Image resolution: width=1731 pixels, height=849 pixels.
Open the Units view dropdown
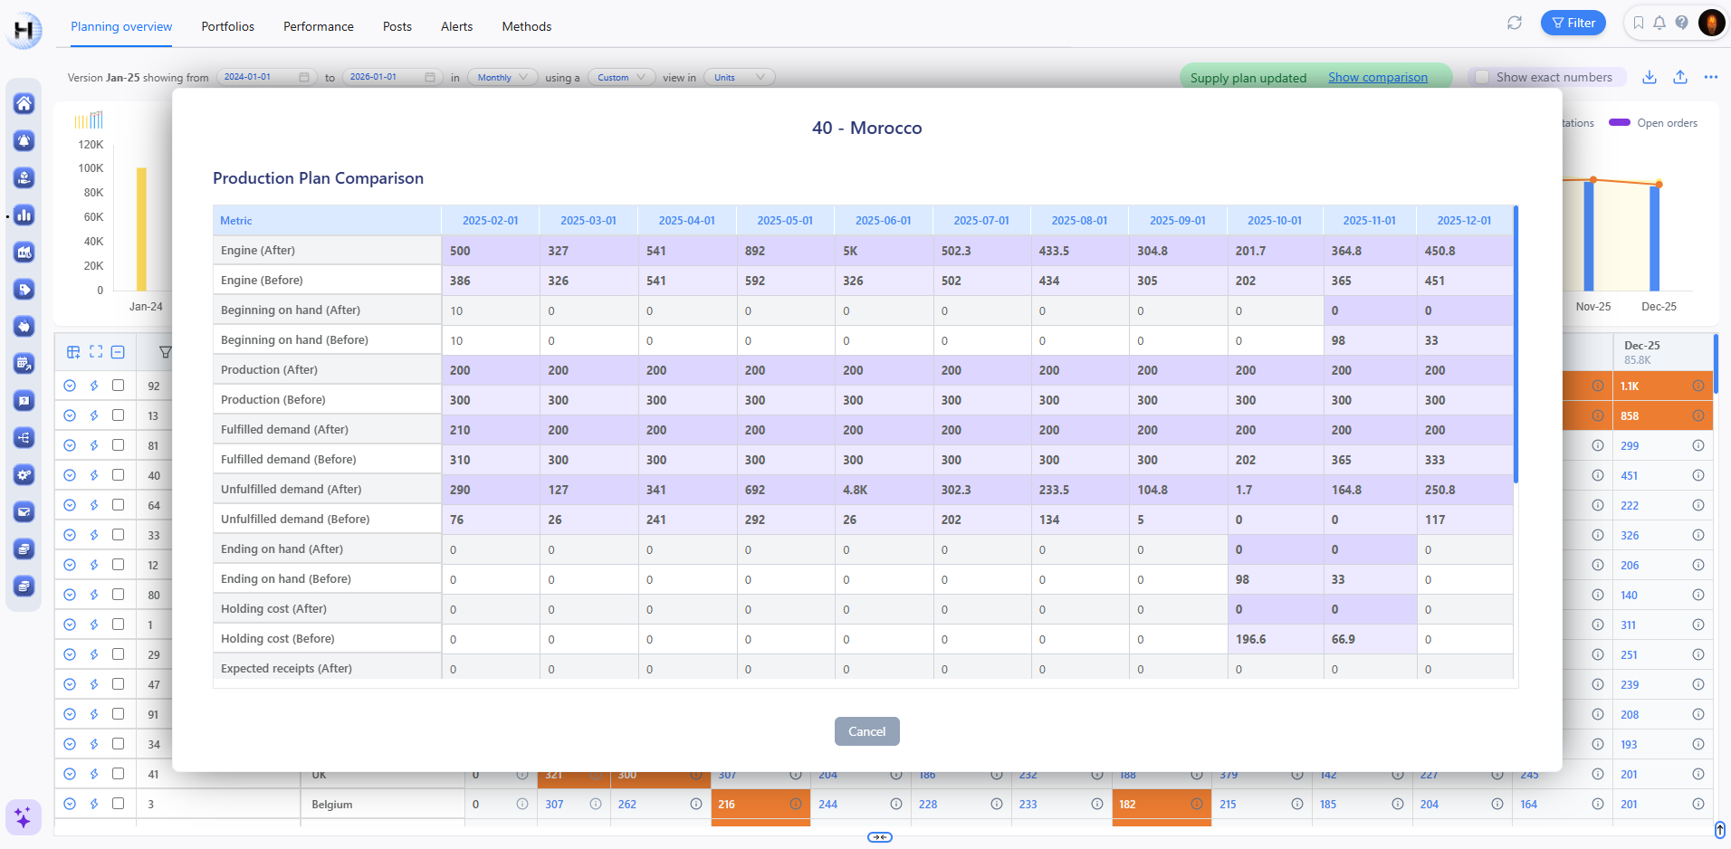click(739, 78)
